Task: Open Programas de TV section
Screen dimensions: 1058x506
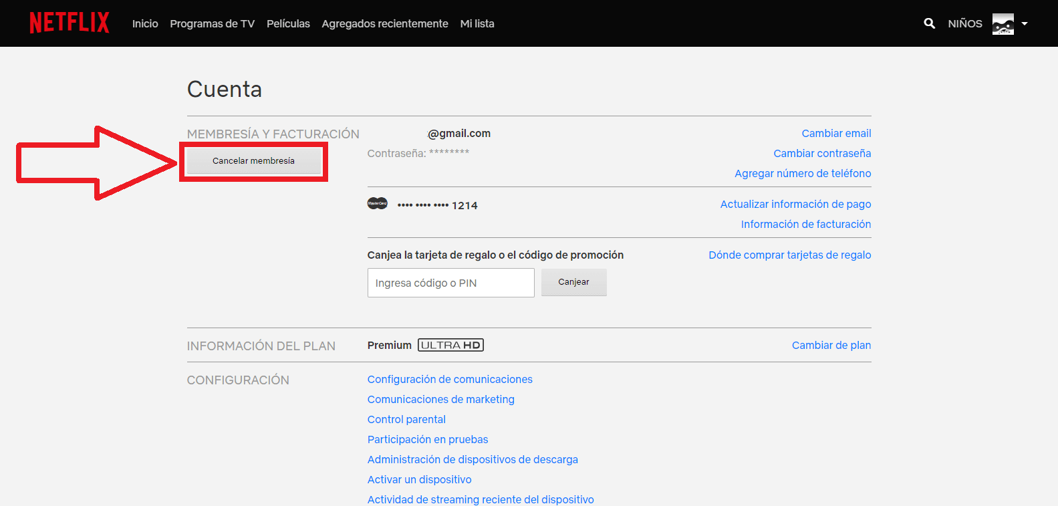Action: 212,23
